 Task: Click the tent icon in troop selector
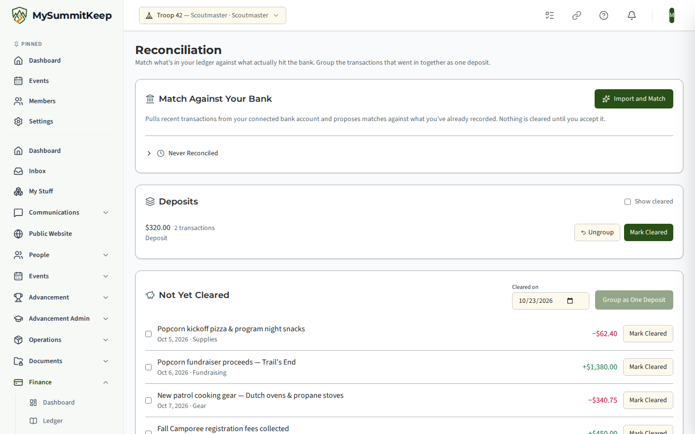coord(149,15)
